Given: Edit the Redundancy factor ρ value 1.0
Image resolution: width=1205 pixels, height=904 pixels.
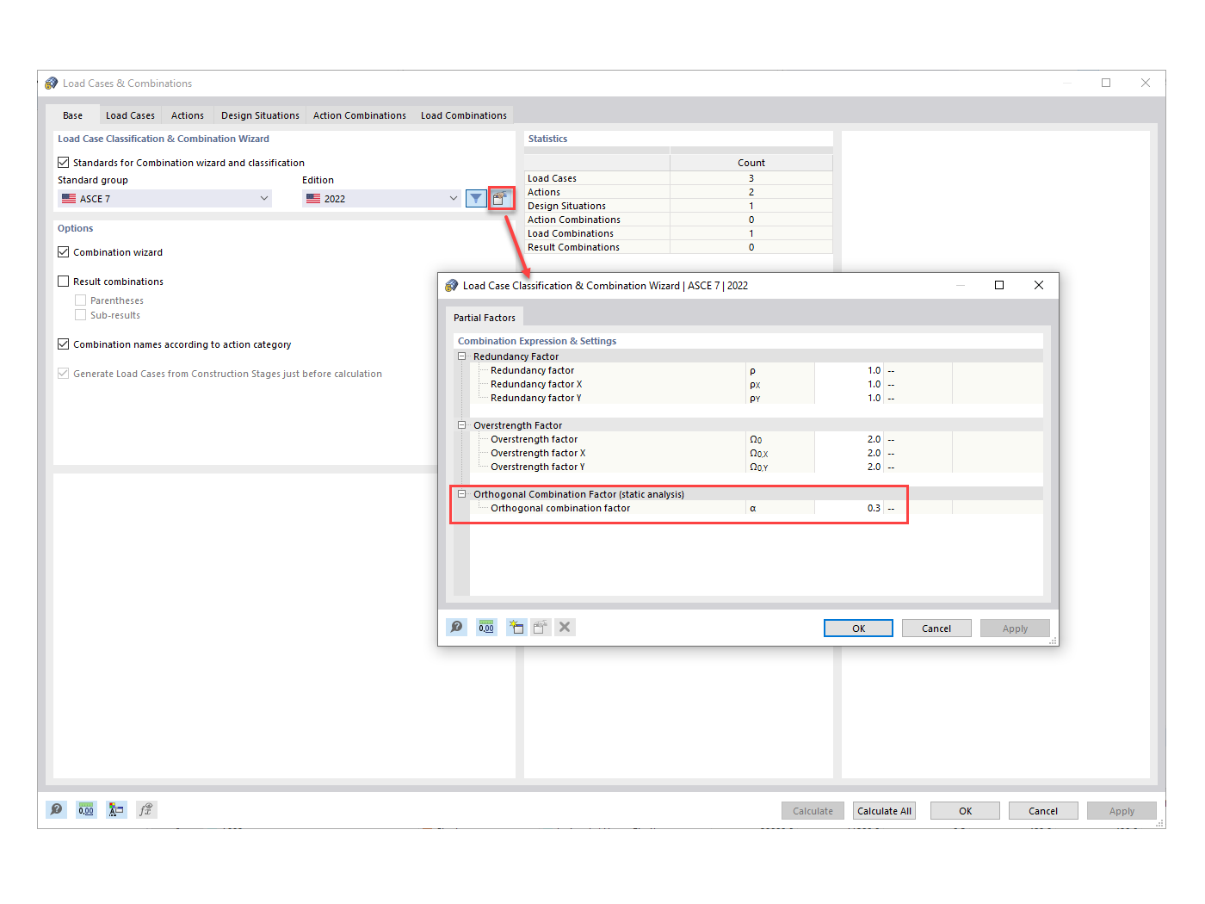Looking at the screenshot, I should pos(849,370).
